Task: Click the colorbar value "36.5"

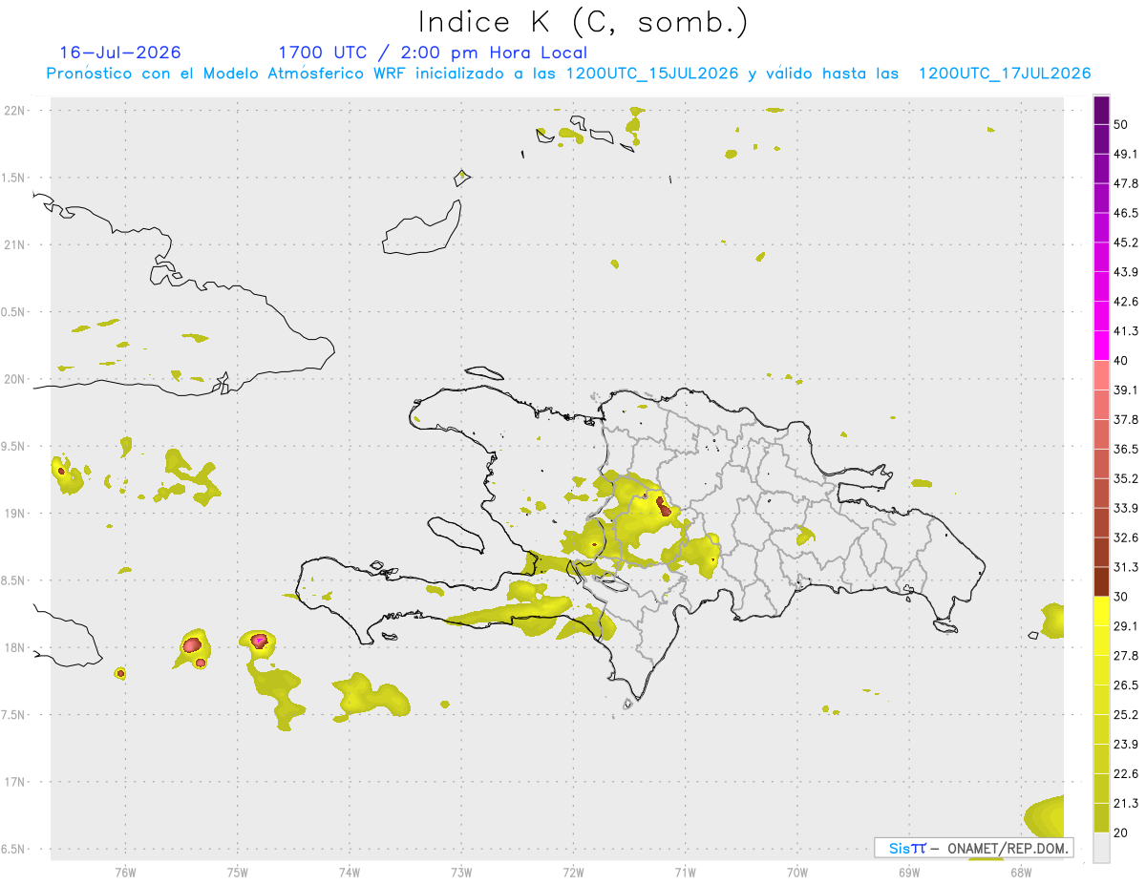Action: (1126, 449)
